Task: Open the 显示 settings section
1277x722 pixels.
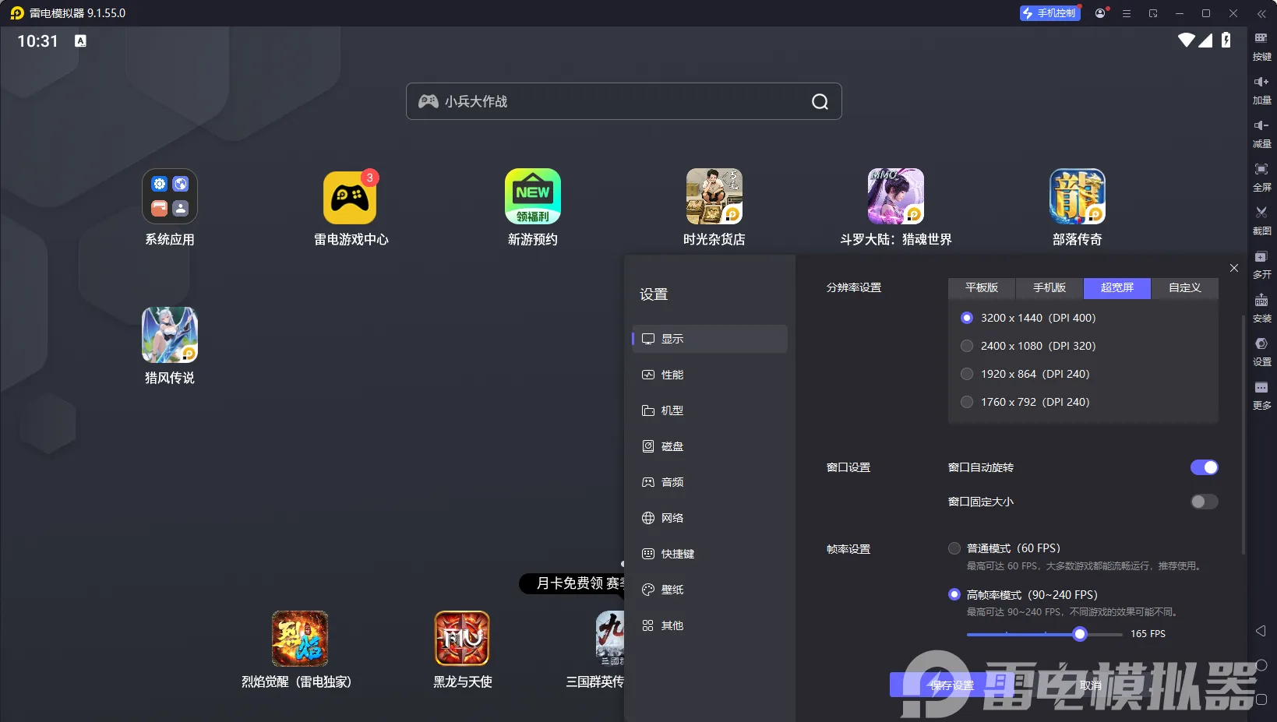Action: pyautogui.click(x=710, y=339)
